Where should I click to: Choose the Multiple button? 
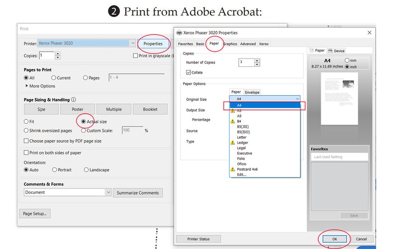click(114, 109)
